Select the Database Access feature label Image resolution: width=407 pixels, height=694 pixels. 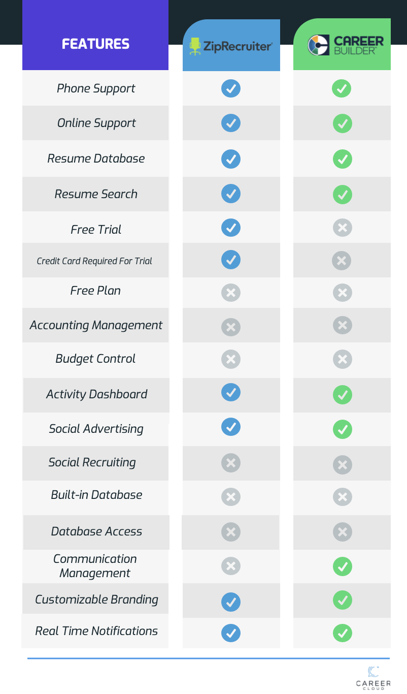[x=96, y=531]
